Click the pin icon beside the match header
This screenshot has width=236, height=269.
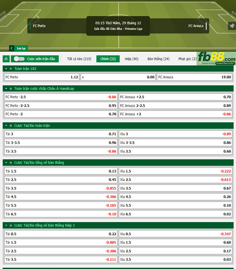[x=232, y=26]
